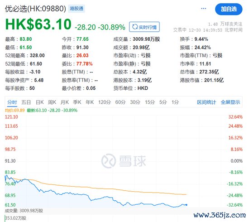Viewport: 249px width, 222px height.
Task: Open 区间统计 range statistics link
Action: 206,102
